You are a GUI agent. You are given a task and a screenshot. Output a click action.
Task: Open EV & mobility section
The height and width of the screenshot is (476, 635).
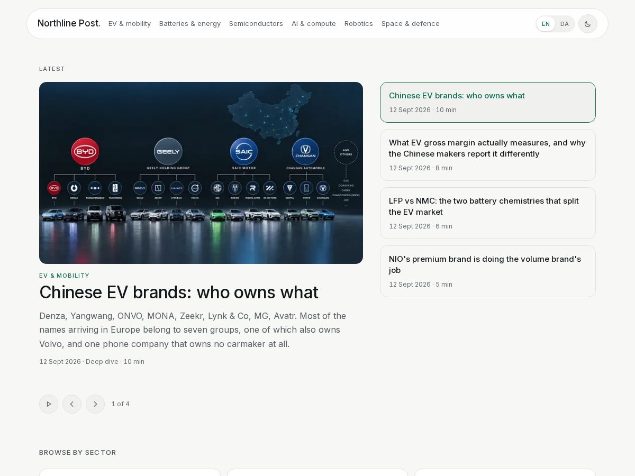(130, 24)
